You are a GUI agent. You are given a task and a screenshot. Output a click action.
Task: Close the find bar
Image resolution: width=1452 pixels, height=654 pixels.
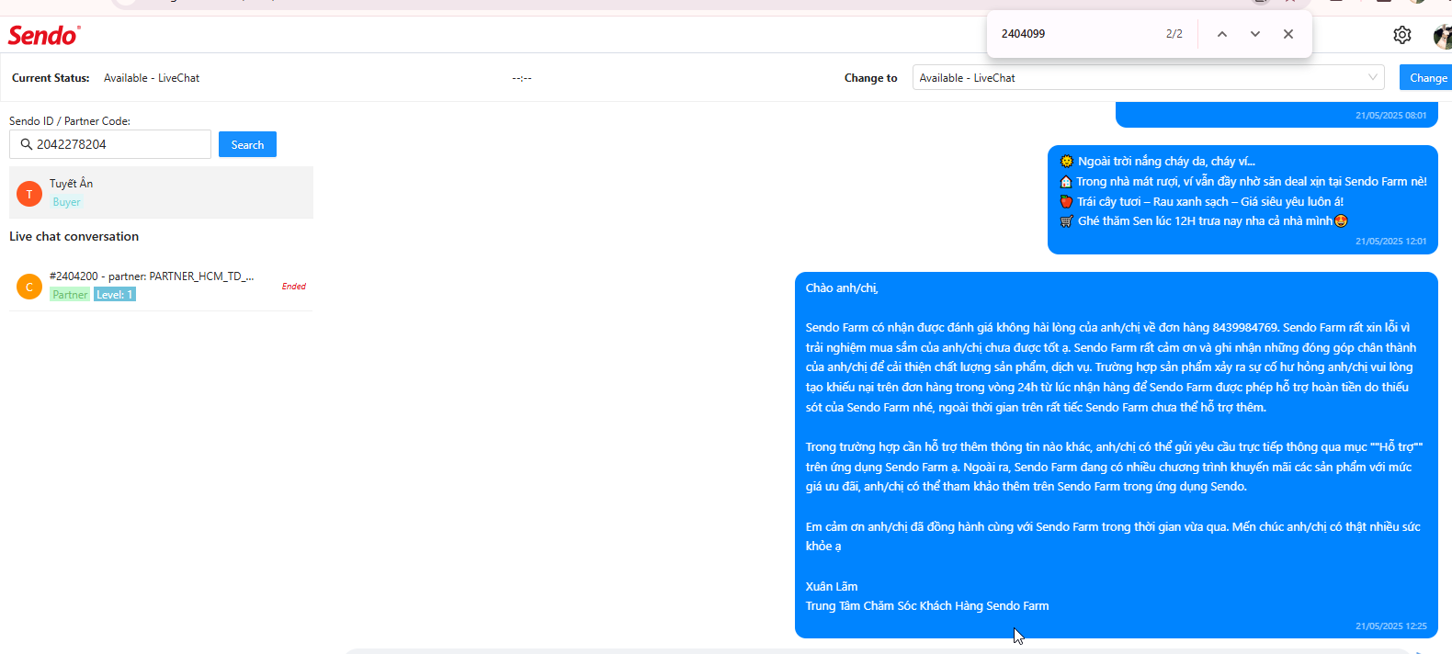[1288, 34]
